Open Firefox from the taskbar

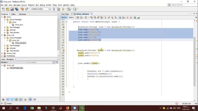tap(67, 108)
